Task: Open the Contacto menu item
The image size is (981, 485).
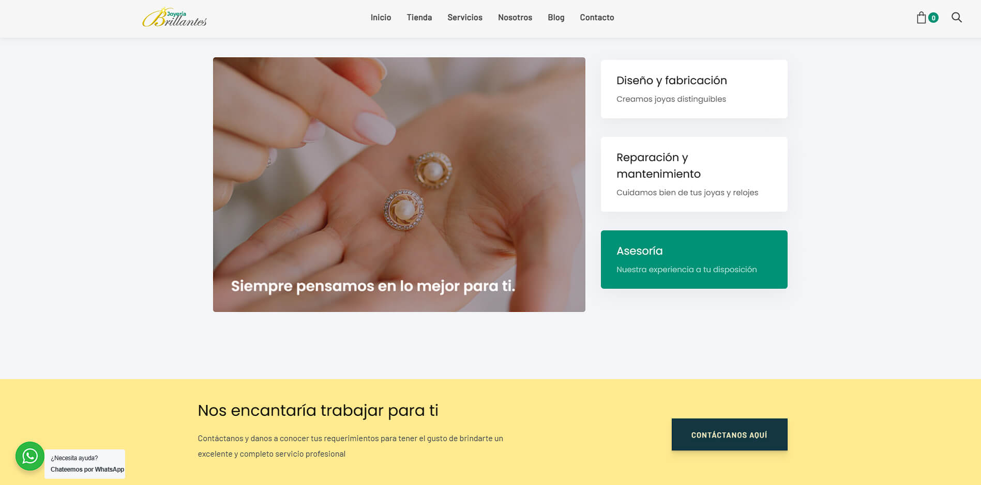Action: tap(597, 18)
